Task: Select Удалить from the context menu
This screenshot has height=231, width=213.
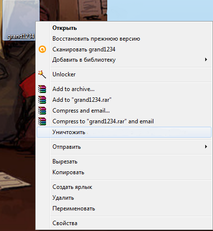Action: tap(124, 198)
